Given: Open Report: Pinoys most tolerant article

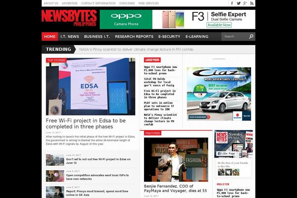Looking at the screenshot, I should click(97, 193).
